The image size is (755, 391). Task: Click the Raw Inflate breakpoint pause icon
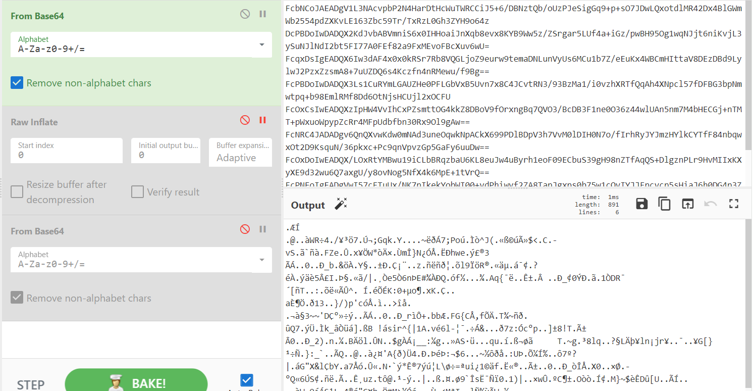pos(262,120)
